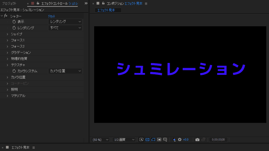Open the 1/2 画質 resolution dropdown

(124, 140)
